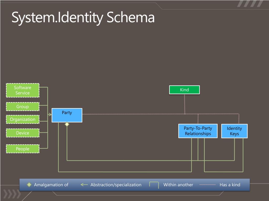Click the Amalgamation diamond icon in legend
The width and height of the screenshot is (269, 201).
[x=29, y=185]
